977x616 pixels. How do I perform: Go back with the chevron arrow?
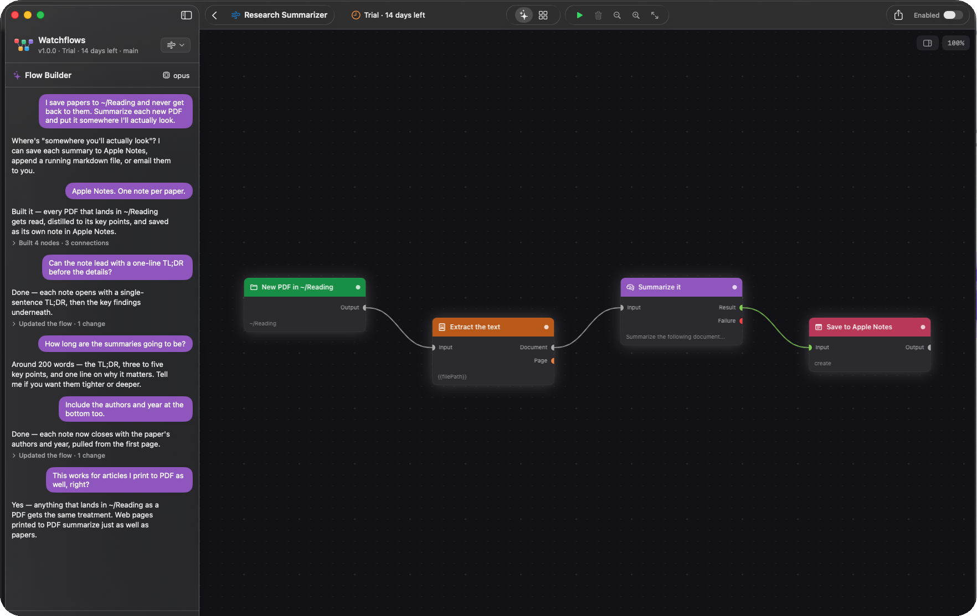click(215, 15)
